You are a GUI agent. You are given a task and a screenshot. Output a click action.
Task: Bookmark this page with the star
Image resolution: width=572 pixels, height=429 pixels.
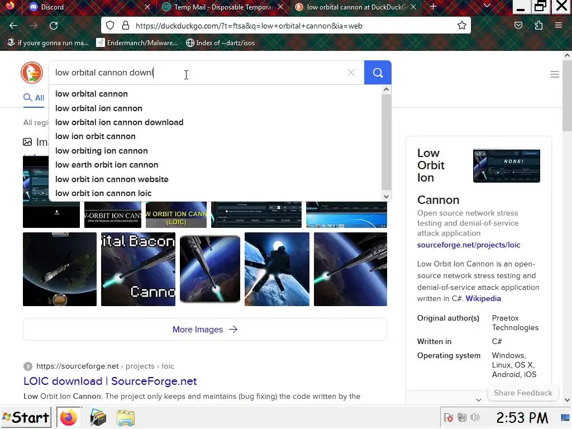point(462,26)
